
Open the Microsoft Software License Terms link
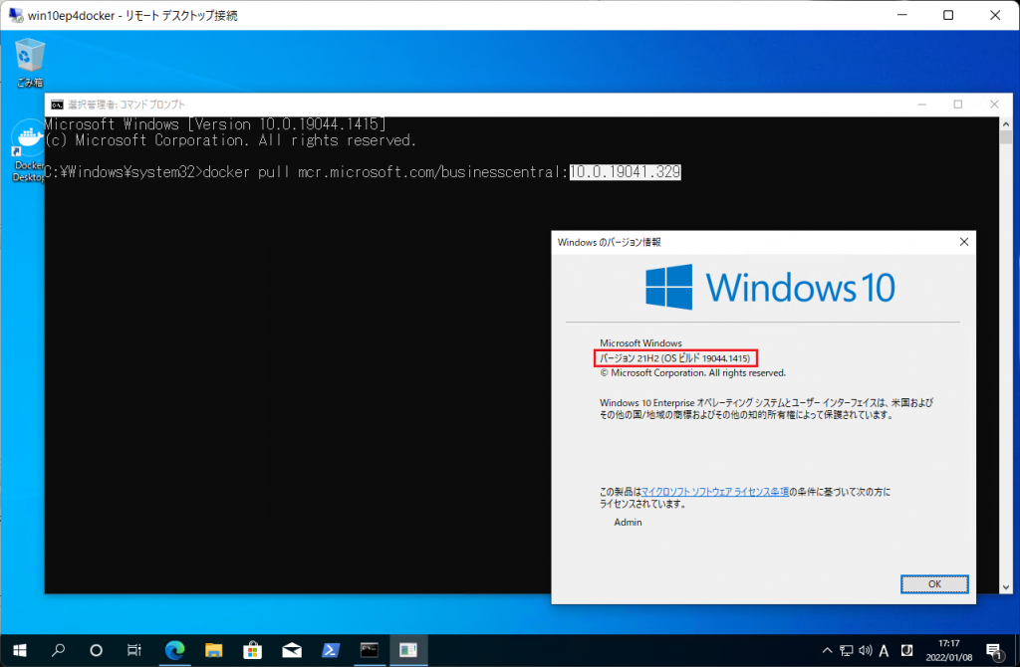[x=715, y=492]
